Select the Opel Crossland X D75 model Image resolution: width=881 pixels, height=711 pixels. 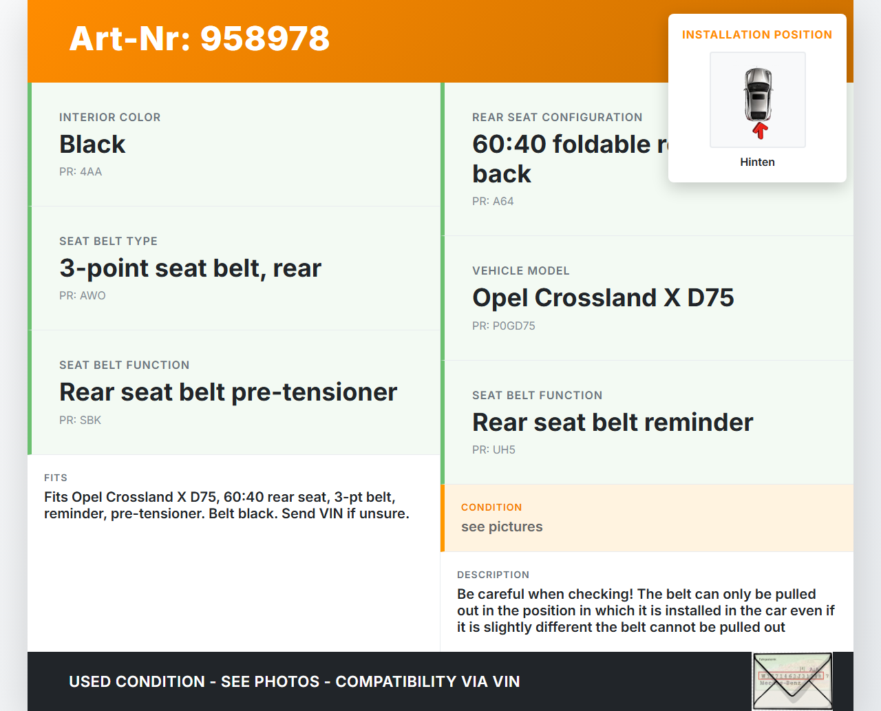pos(603,298)
